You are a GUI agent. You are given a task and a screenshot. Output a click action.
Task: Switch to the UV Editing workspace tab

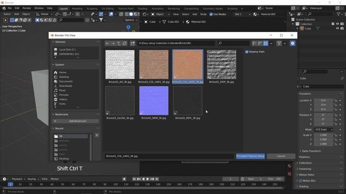point(108,9)
